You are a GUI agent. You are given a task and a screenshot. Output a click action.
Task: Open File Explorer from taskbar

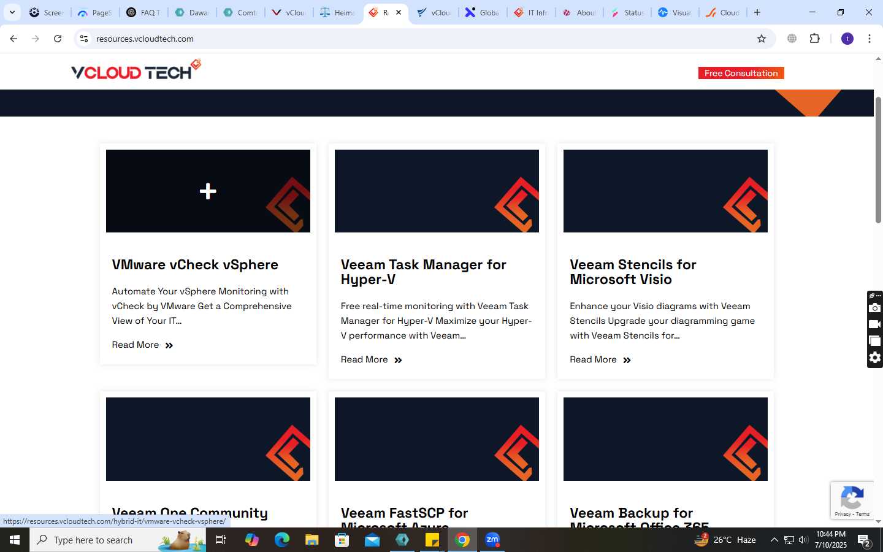312,540
